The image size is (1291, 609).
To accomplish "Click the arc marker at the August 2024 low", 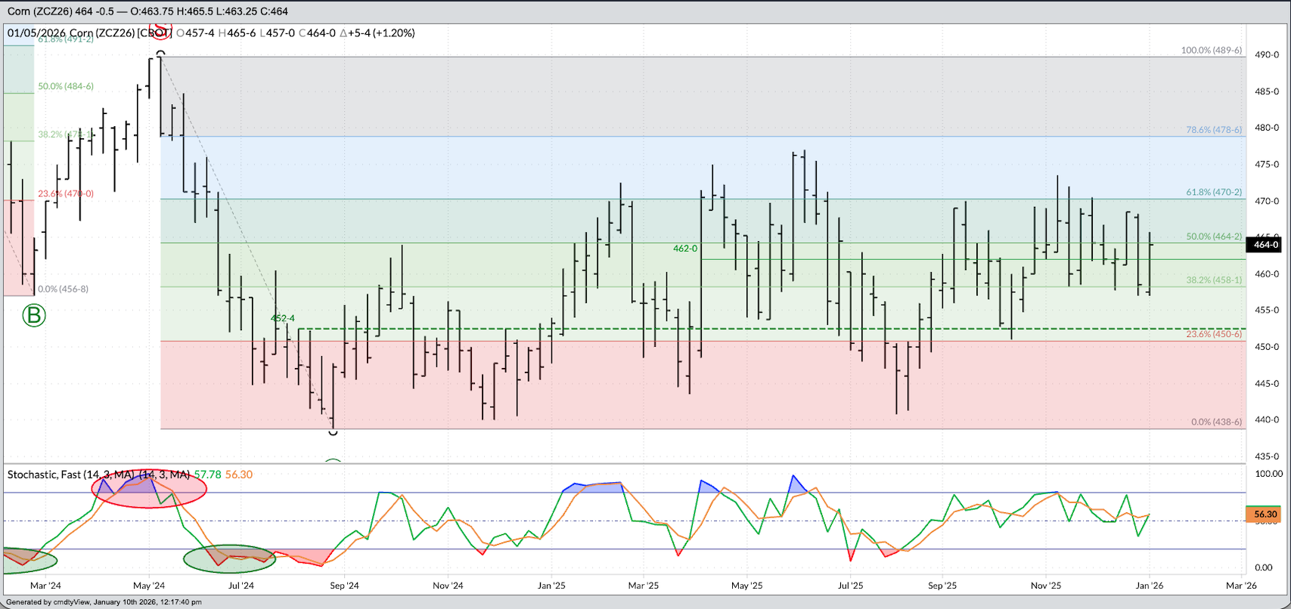I will [x=333, y=431].
